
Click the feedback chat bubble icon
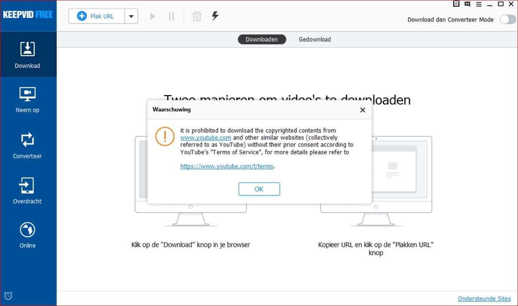467,4
